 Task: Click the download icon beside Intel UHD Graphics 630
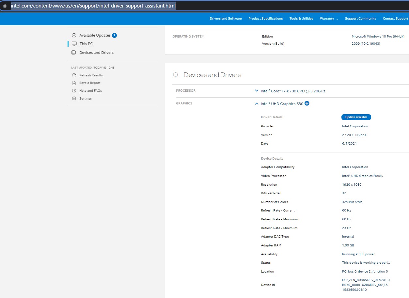[307, 103]
